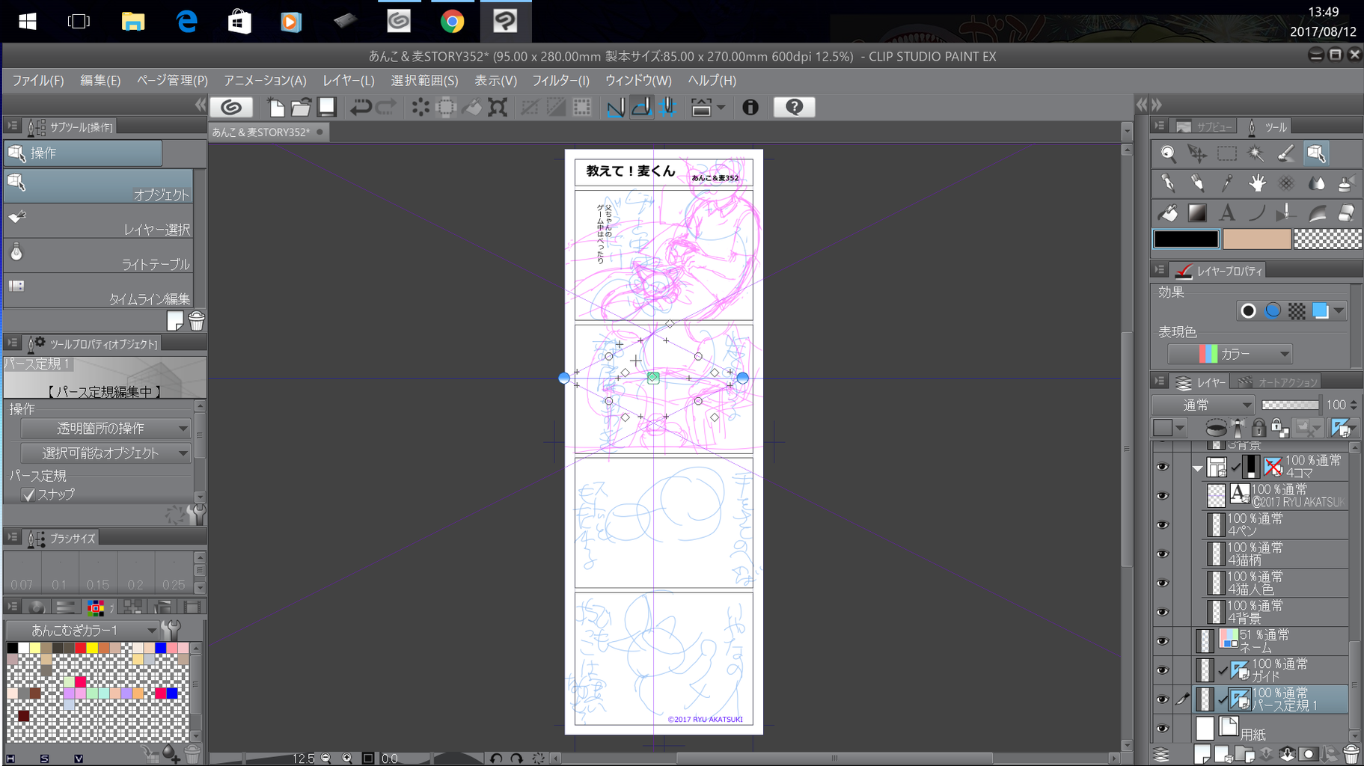Image resolution: width=1364 pixels, height=766 pixels.
Task: Open the 編集(E) menu
Action: coord(100,80)
